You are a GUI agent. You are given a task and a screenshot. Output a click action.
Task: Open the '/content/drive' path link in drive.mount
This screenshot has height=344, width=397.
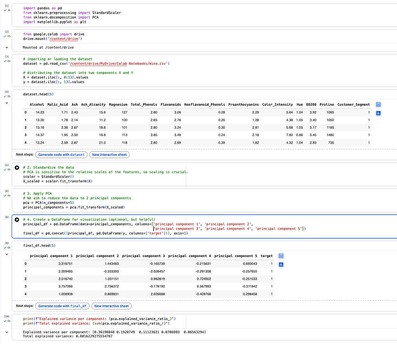pos(64,39)
